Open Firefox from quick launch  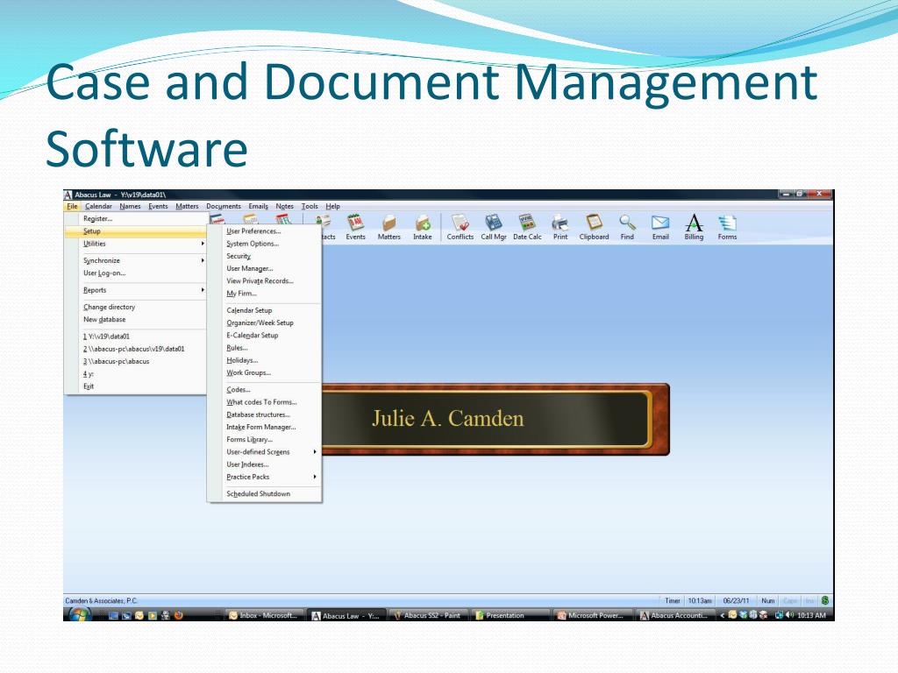pyautogui.click(x=179, y=615)
